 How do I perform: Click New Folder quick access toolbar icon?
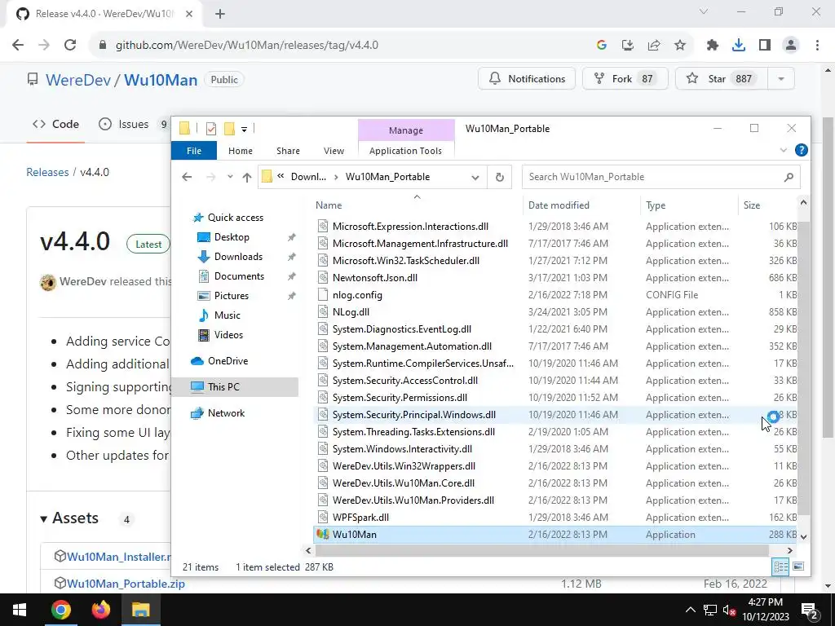[229, 128]
